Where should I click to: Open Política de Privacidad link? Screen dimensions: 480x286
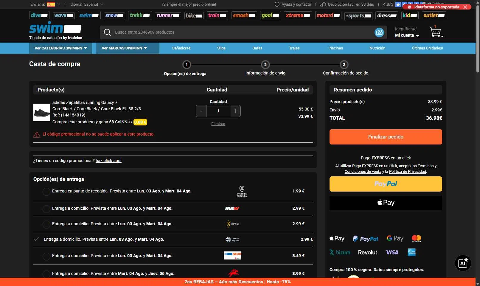408,172
